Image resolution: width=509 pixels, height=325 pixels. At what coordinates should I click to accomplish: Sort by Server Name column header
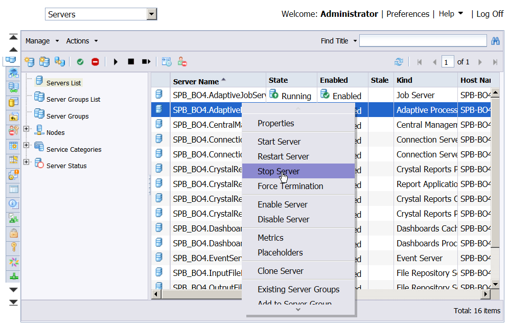[x=196, y=81]
